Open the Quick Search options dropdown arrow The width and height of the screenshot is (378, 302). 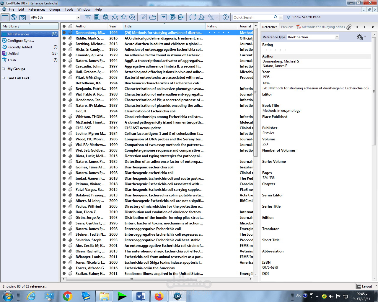pyautogui.click(x=281, y=17)
